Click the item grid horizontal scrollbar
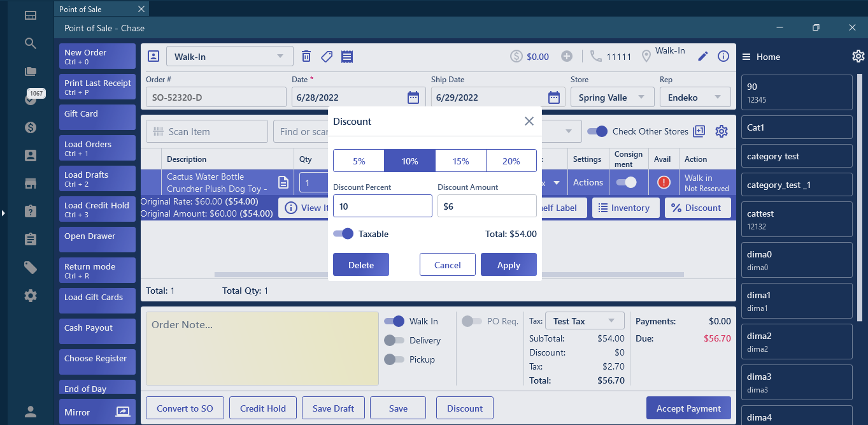 click(x=449, y=275)
